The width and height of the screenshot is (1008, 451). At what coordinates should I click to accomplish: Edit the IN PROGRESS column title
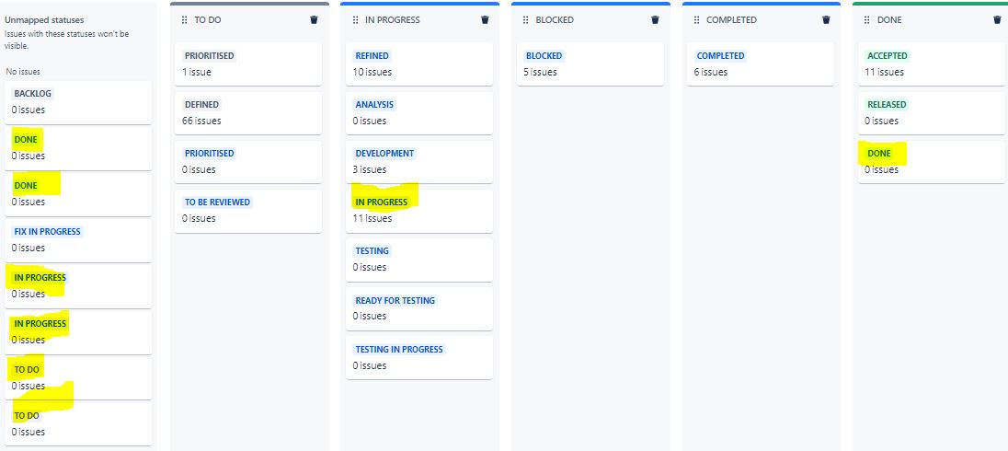click(392, 20)
